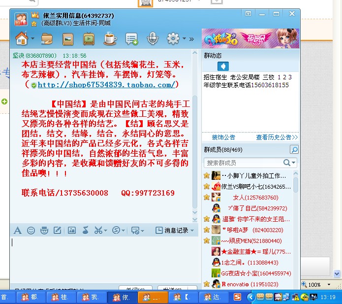This screenshot has width=342, height=304.
Task: Open the emoji smiley face picker
Action: pyautogui.click(x=31, y=230)
